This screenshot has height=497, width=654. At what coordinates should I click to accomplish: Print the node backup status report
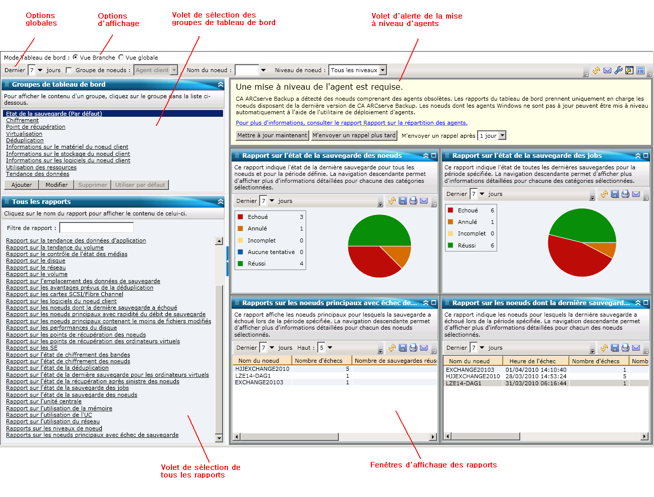[x=413, y=201]
